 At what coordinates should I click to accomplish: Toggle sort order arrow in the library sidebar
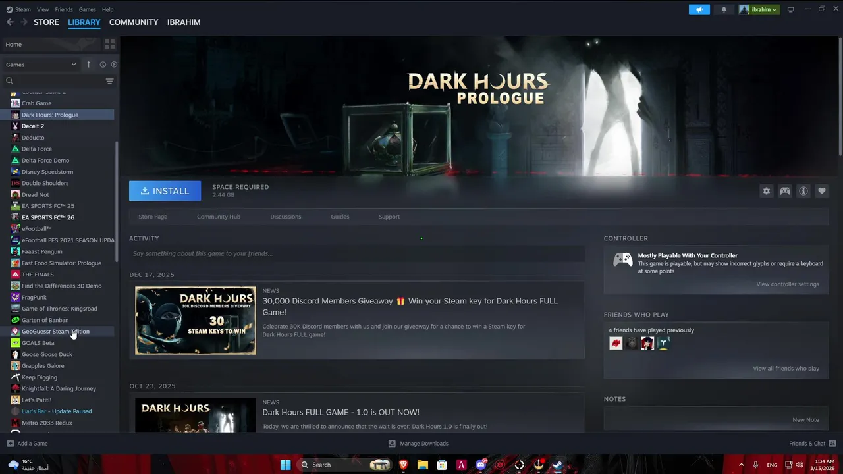click(x=88, y=65)
